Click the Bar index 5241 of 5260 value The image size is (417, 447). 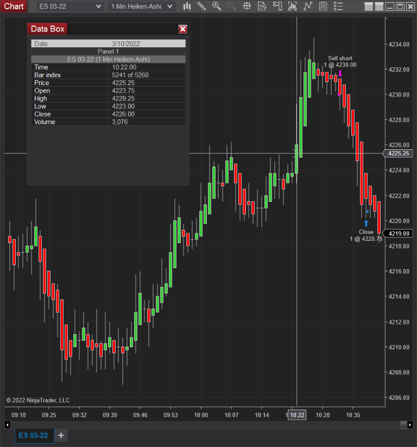tap(130, 75)
